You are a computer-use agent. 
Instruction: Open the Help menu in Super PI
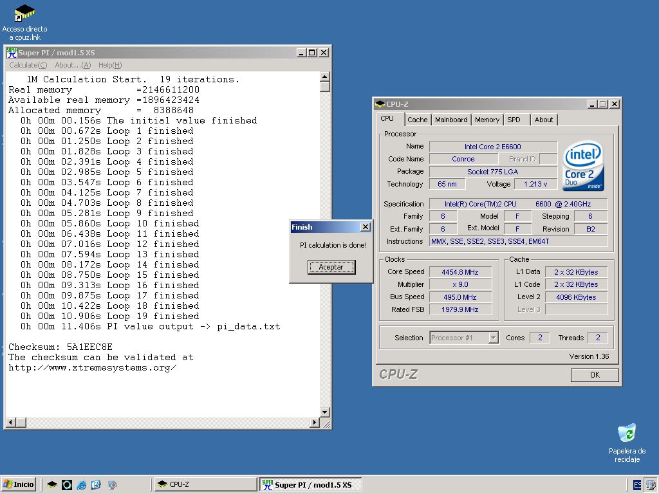[110, 65]
